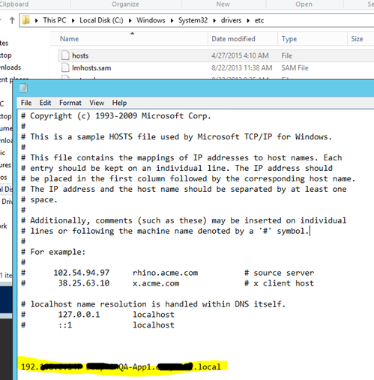Expand arrow after Windows breadcrumb
The image size is (374, 380).
point(172,20)
